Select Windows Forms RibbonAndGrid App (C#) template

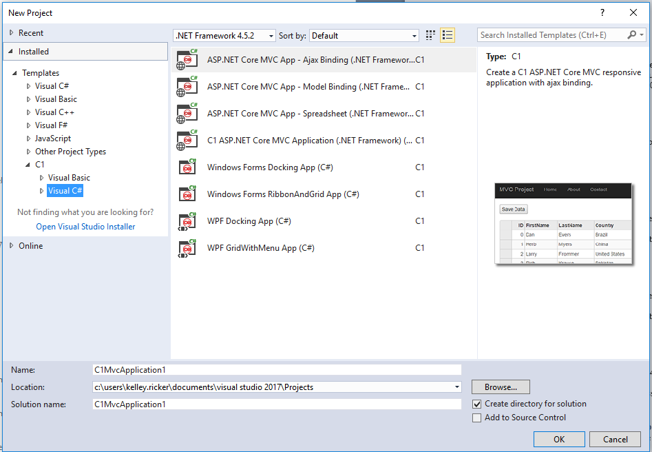(x=324, y=194)
